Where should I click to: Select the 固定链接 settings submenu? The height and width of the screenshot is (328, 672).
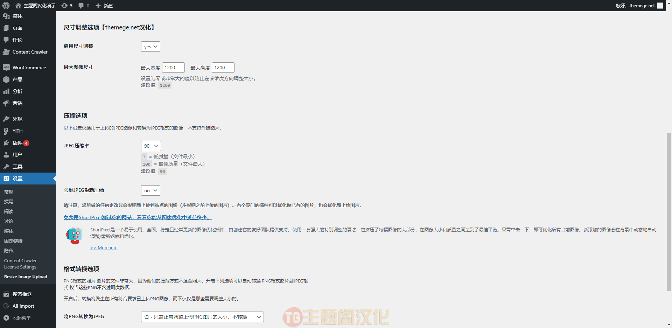click(x=13, y=241)
